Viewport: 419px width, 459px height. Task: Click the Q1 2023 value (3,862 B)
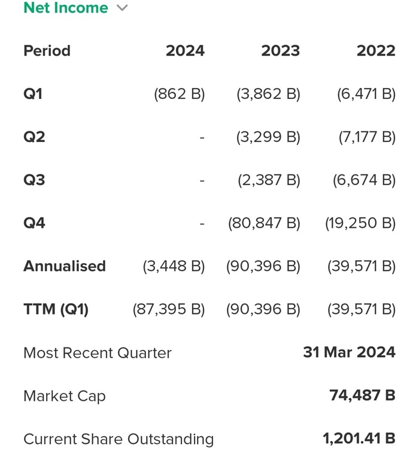pos(268,94)
